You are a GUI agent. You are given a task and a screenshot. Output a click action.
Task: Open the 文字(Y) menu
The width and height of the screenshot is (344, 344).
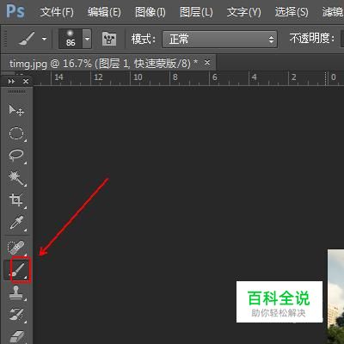244,12
